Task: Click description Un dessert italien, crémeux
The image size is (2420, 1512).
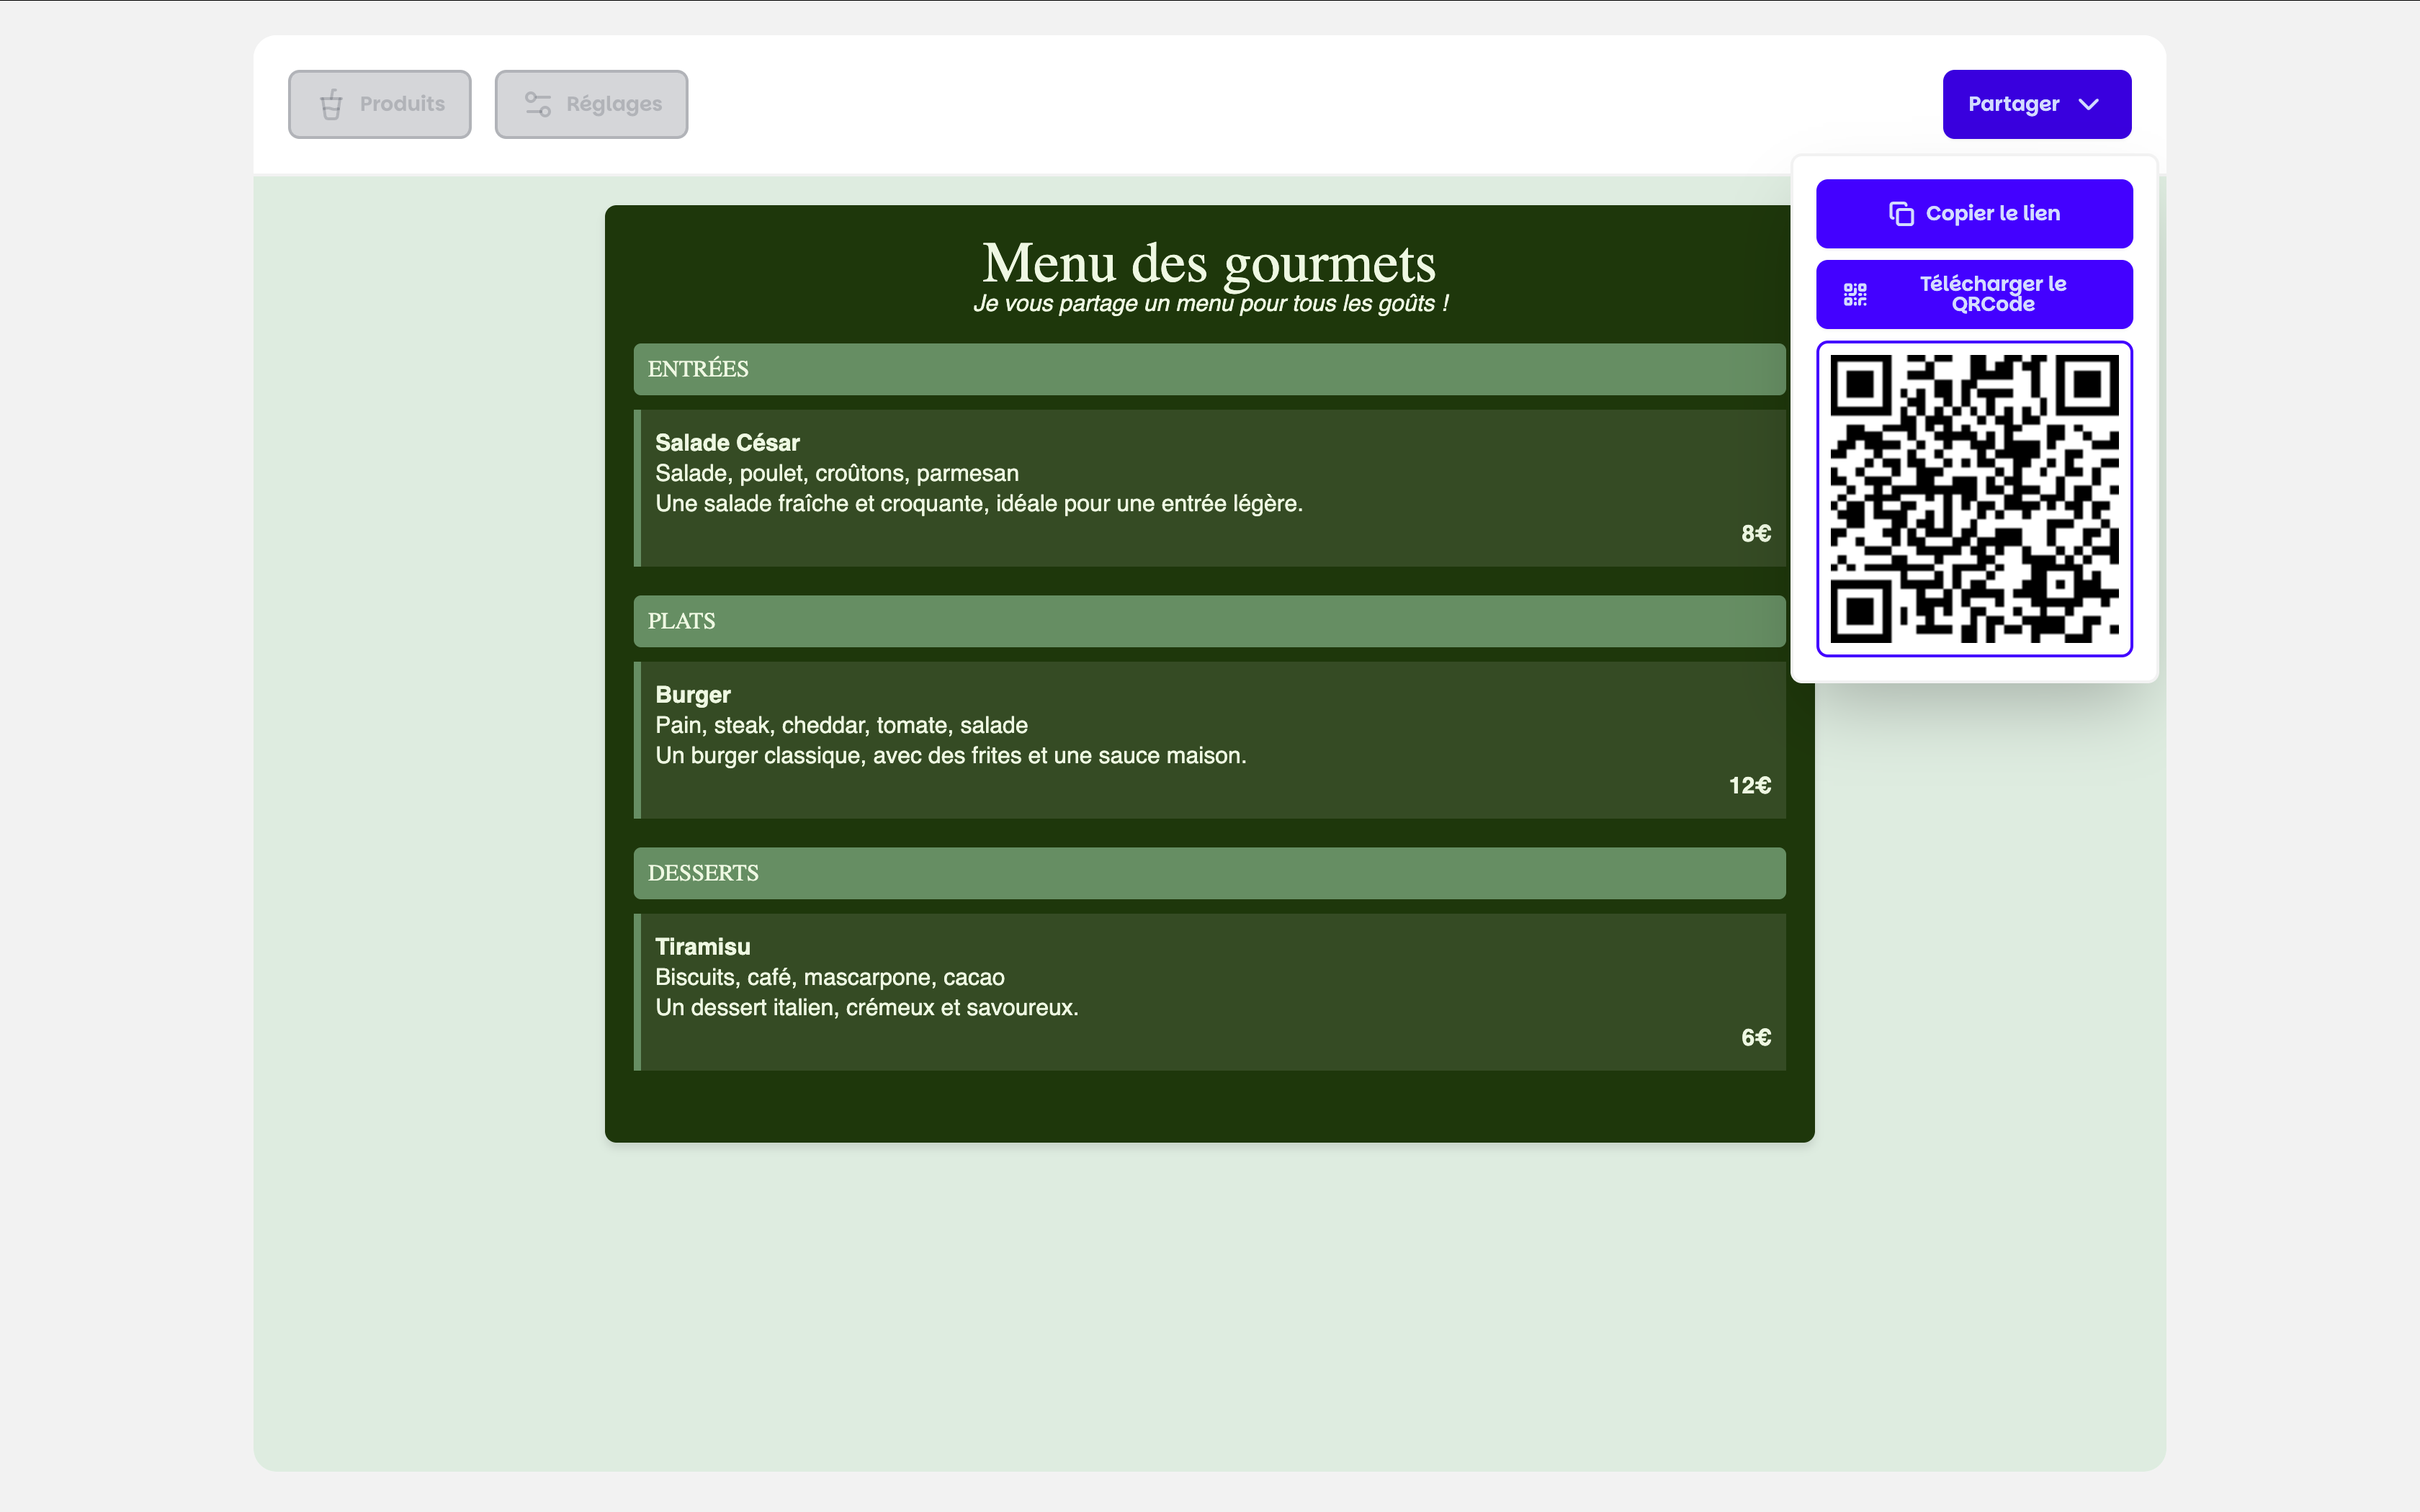Action: click(867, 1007)
